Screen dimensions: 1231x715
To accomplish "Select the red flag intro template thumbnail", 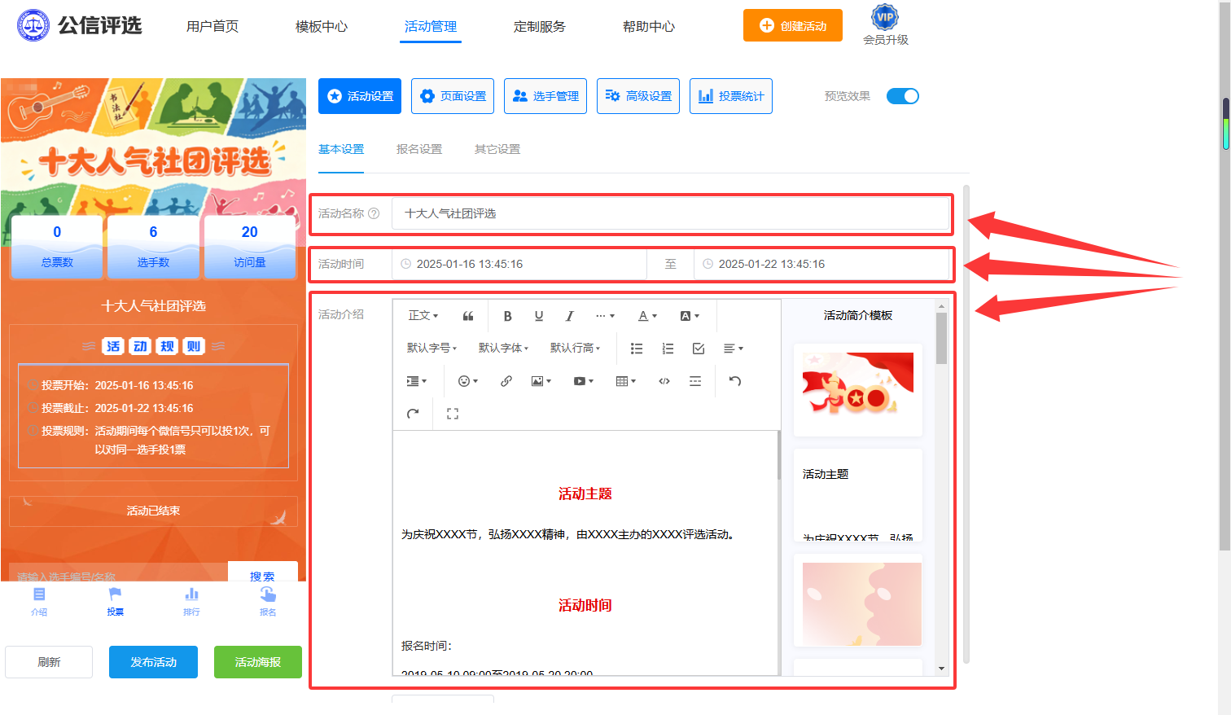I will point(858,390).
